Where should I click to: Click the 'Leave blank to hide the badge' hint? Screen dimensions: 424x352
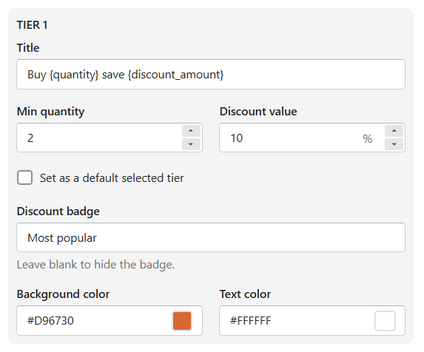[95, 265]
